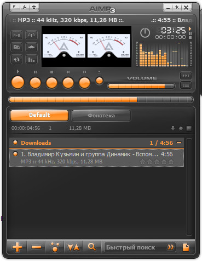
Task: Toggle the playlist visibility button
Action: tap(186, 85)
